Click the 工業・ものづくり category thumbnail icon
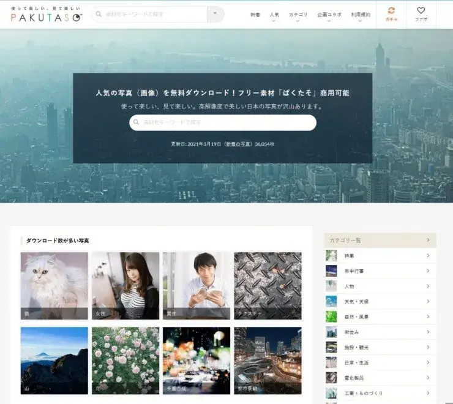The image size is (453, 404). (x=331, y=393)
